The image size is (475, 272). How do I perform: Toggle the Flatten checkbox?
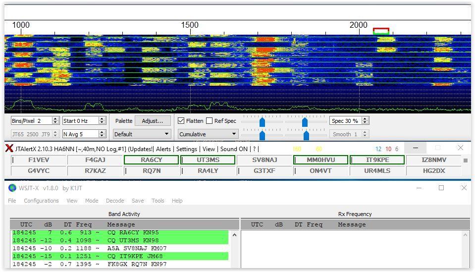click(x=181, y=120)
